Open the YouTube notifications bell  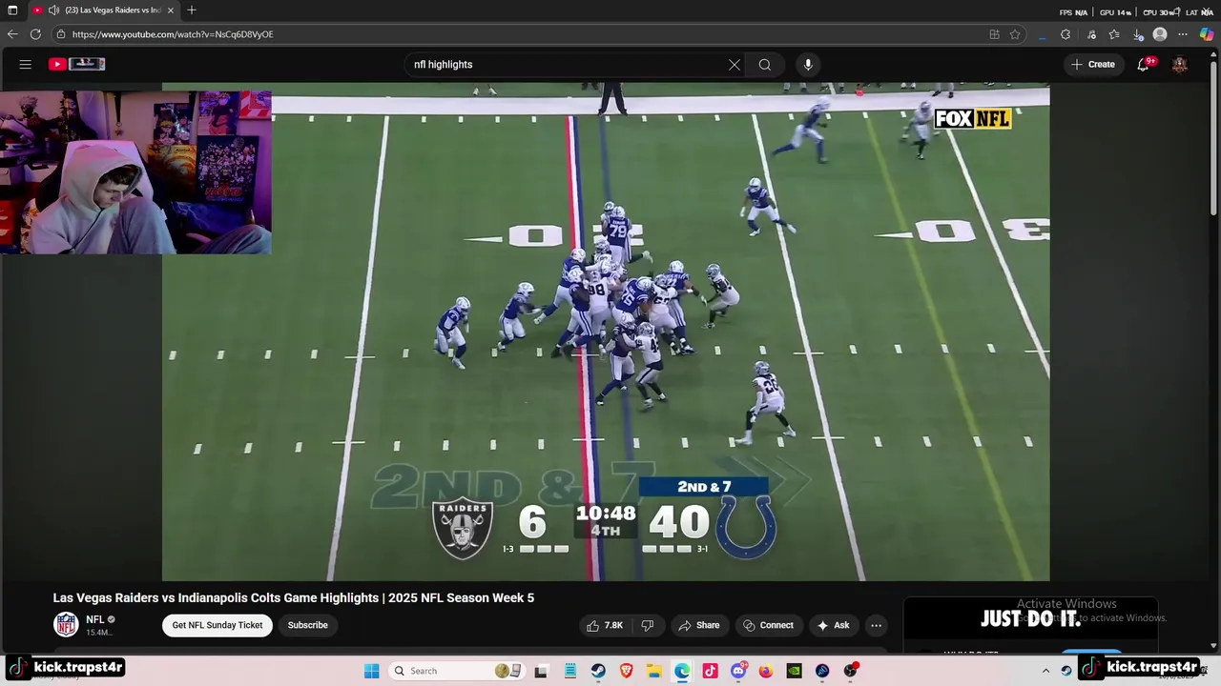pos(1144,65)
